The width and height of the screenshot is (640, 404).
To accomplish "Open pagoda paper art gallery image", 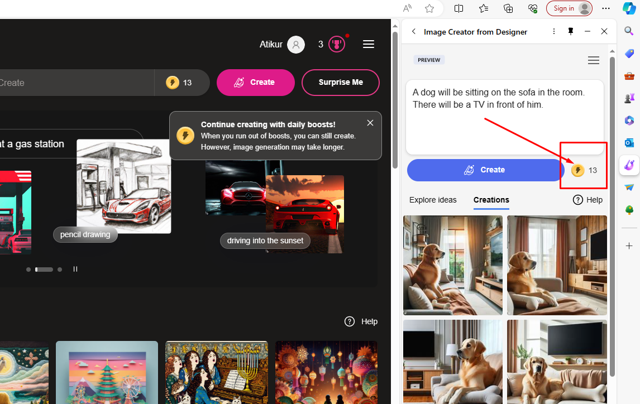I will coord(107,373).
